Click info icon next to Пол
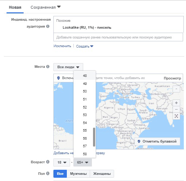Viewport: 186px width, 181px height. pyautogui.click(x=48, y=173)
